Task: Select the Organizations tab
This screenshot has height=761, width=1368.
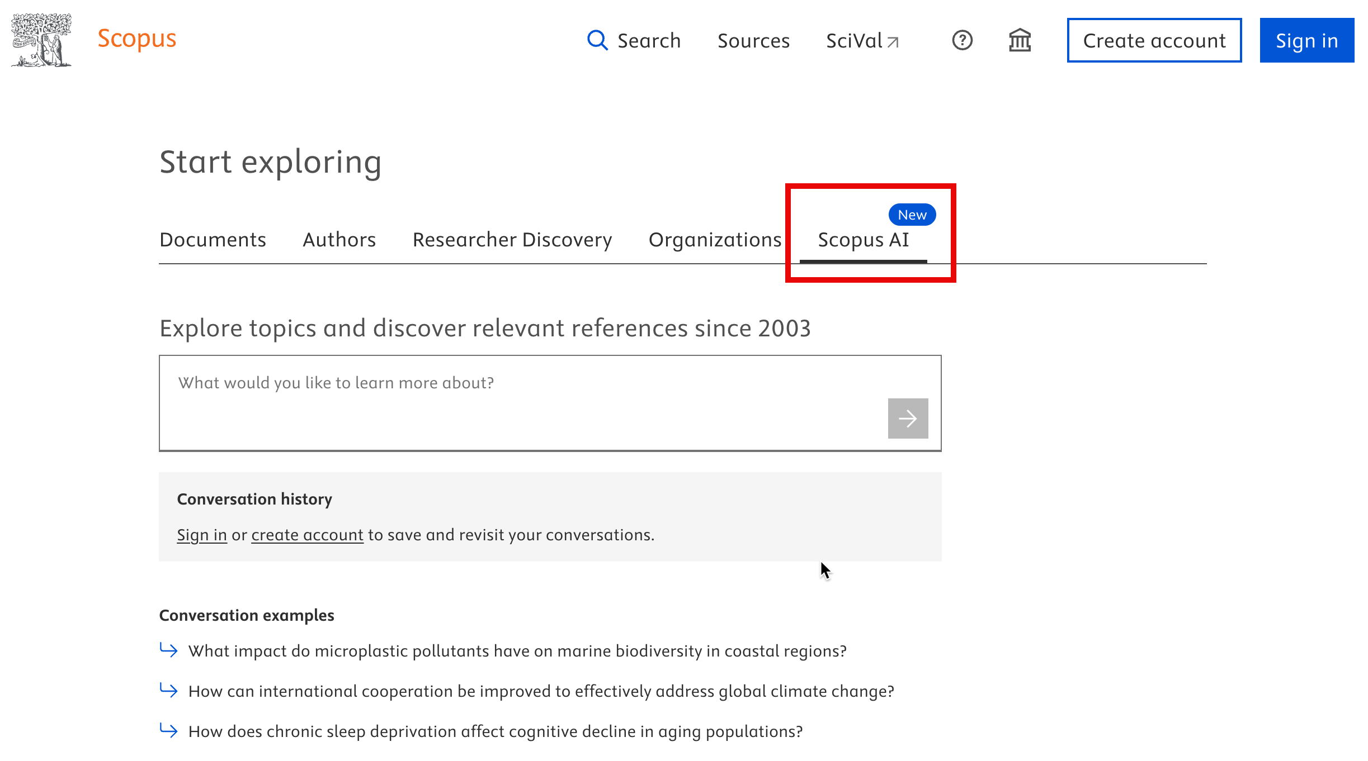Action: [714, 240]
